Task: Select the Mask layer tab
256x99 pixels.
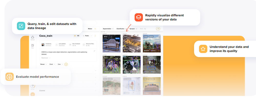Action: 142,29
